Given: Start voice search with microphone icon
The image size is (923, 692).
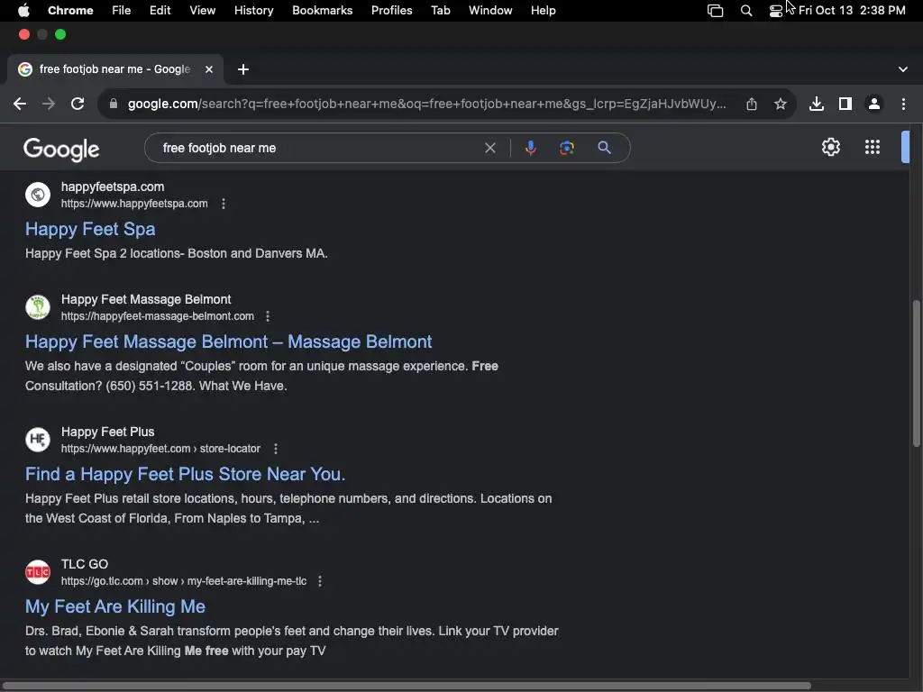Looking at the screenshot, I should click(530, 148).
